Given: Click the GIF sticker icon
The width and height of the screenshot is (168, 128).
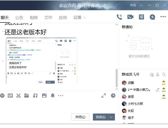Looking at the screenshot, I should [x=10, y=95].
